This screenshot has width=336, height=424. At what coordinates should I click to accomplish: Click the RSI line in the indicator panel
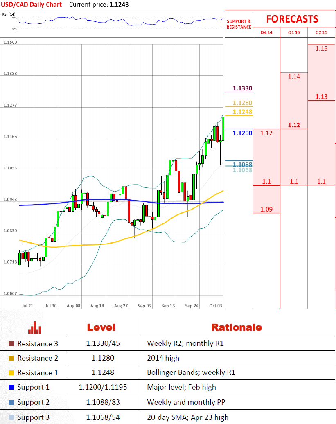[x=121, y=21]
